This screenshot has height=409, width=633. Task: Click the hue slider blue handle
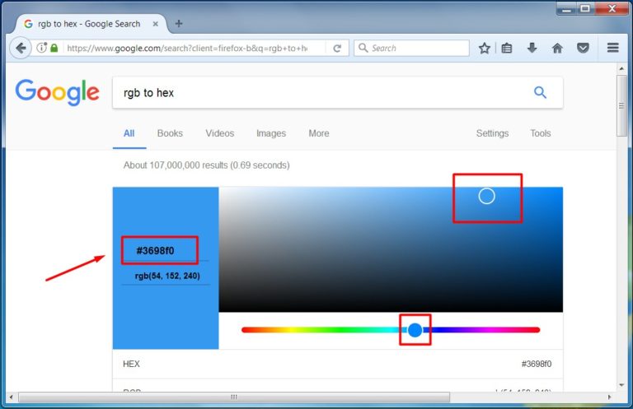coord(415,330)
